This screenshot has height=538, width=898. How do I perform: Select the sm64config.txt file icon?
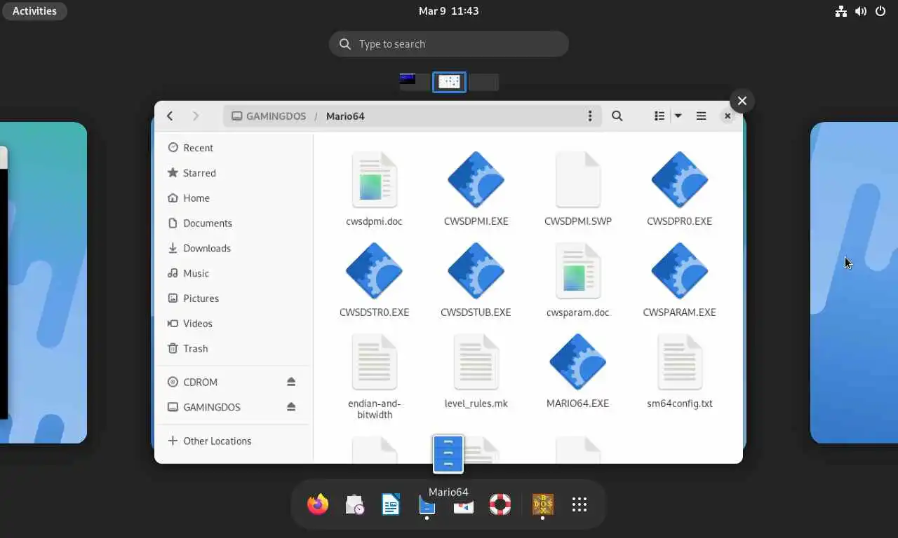tap(679, 362)
